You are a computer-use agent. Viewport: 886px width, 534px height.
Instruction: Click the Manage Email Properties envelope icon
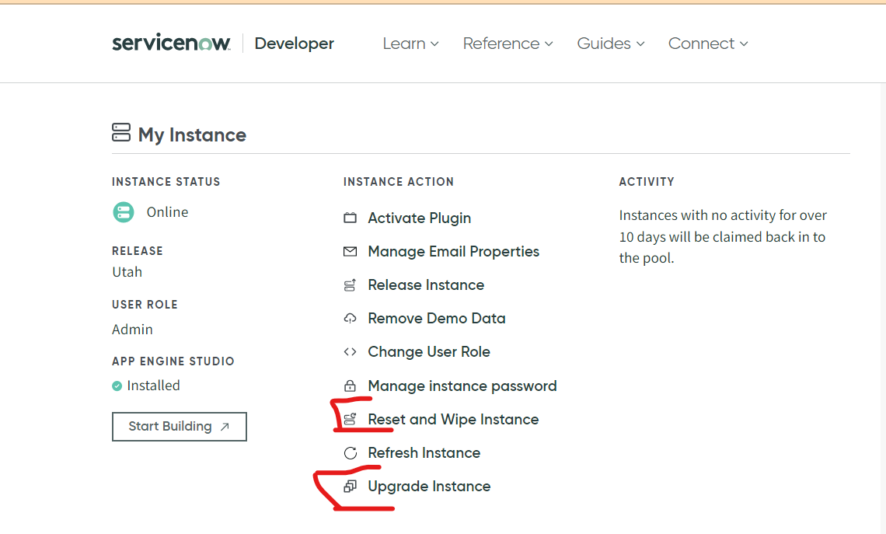pyautogui.click(x=351, y=252)
